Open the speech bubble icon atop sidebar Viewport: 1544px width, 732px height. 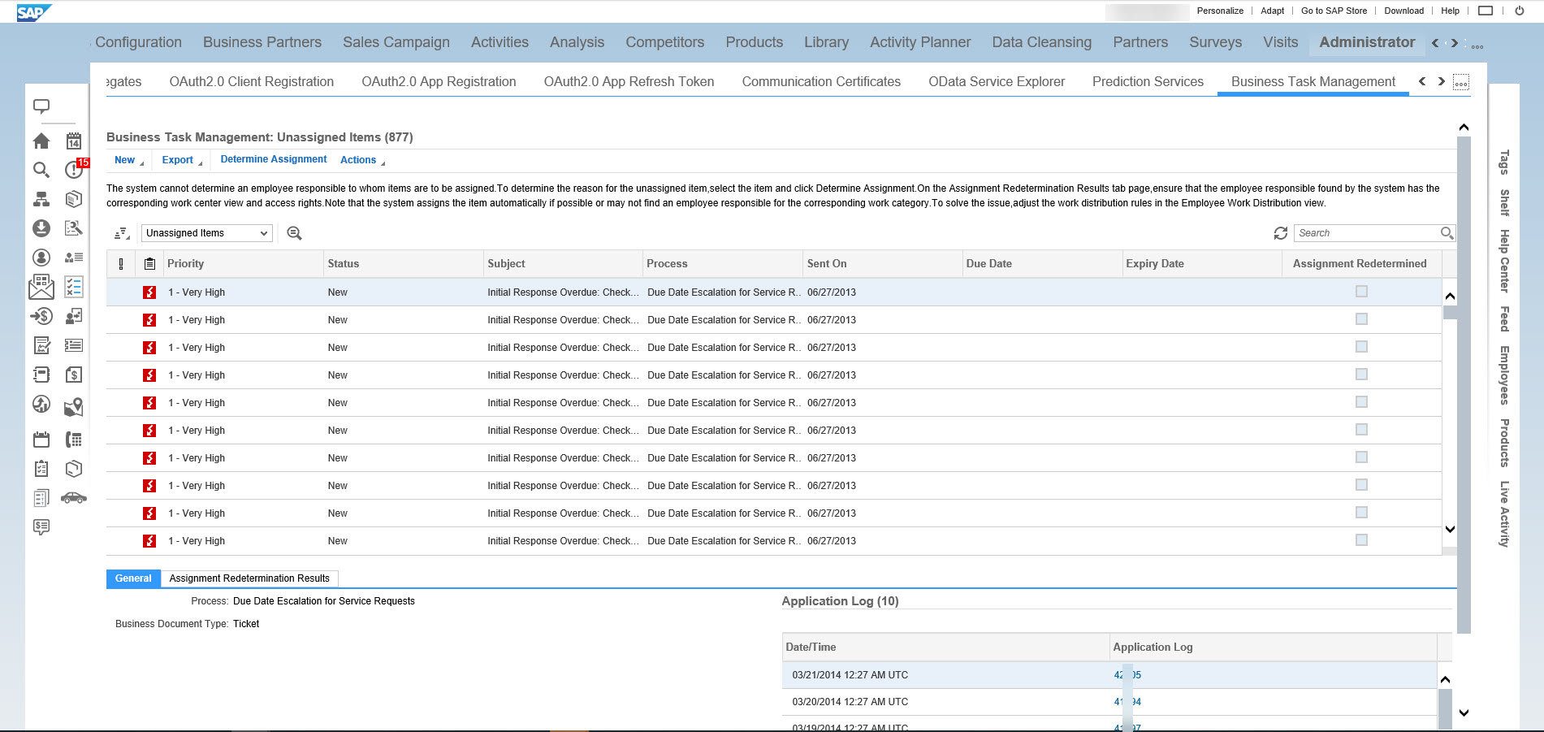pyautogui.click(x=41, y=106)
